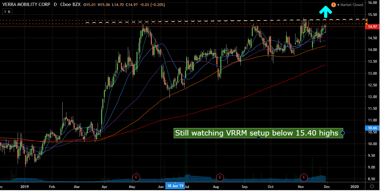The image size is (380, 191).
Task: Open symbol search via VERRA MOBILITY CORP title
Action: coord(26,5)
